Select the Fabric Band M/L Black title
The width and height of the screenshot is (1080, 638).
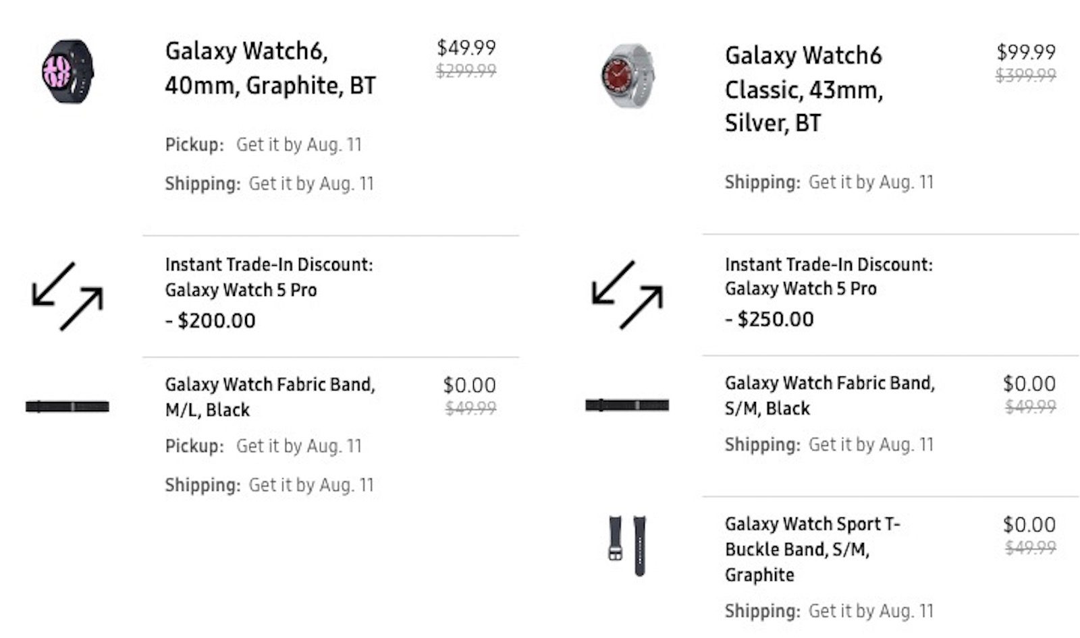(x=270, y=397)
